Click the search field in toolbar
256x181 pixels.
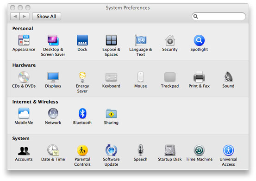click(219, 16)
